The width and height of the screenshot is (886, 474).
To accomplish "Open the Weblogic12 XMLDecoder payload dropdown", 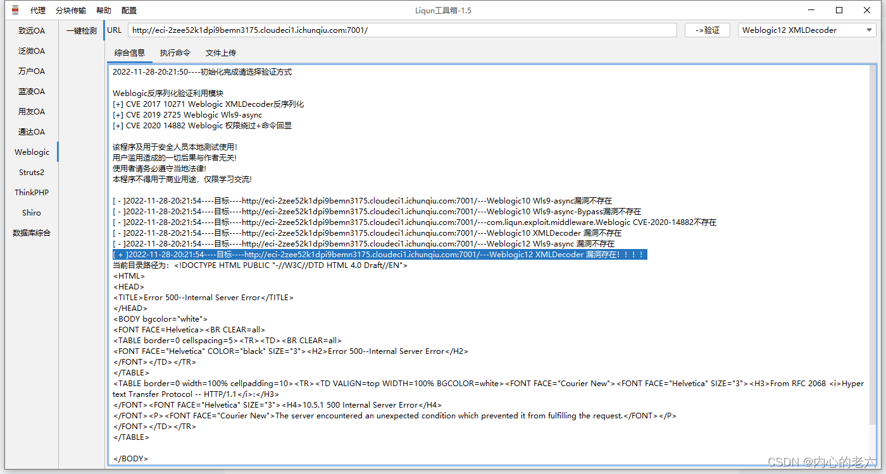I will (806, 30).
